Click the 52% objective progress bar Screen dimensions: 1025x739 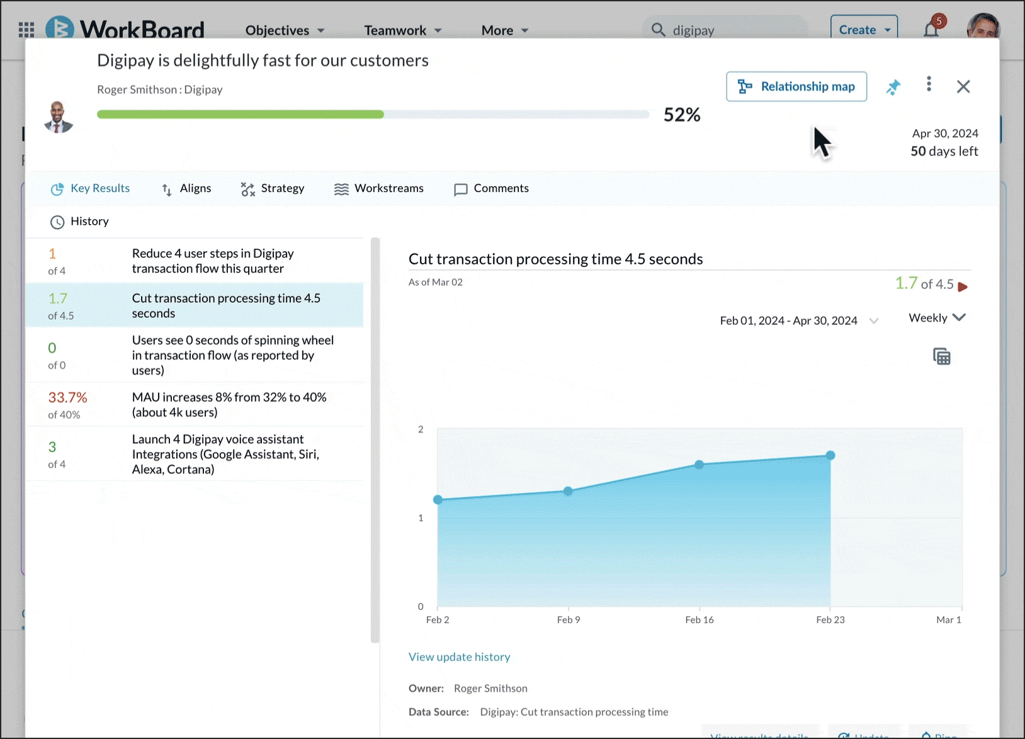(373, 115)
